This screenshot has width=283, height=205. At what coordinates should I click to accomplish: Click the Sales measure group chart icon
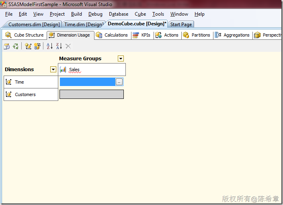63,70
